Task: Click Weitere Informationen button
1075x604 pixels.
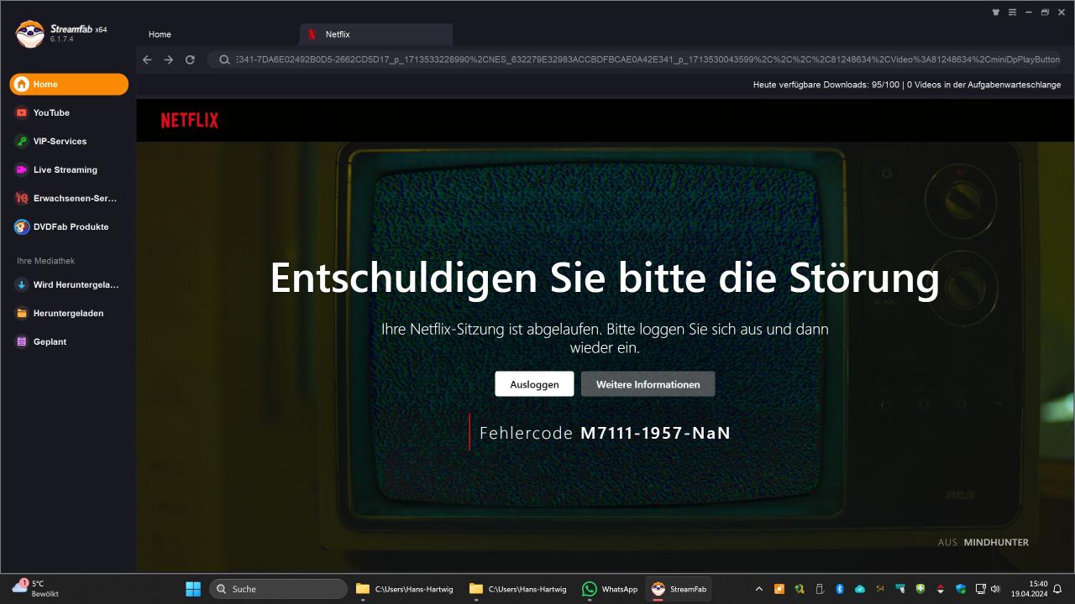Action: 648,384
